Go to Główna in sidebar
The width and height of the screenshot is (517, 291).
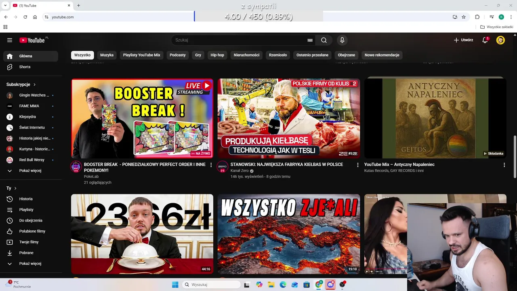pos(31,56)
